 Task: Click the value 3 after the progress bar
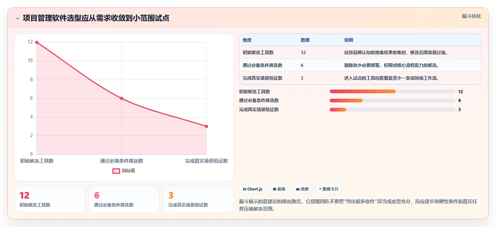point(459,110)
